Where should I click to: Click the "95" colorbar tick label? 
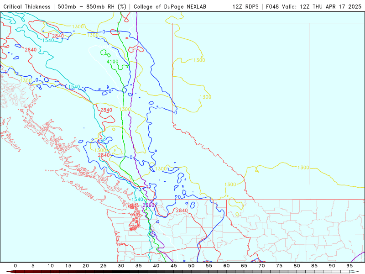click(x=349, y=266)
